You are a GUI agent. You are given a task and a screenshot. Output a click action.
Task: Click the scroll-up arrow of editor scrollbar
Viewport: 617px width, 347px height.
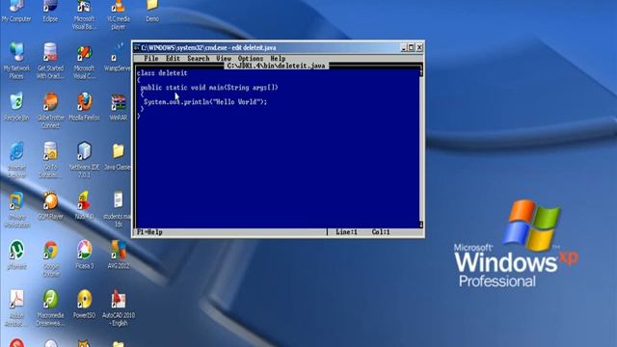point(421,73)
